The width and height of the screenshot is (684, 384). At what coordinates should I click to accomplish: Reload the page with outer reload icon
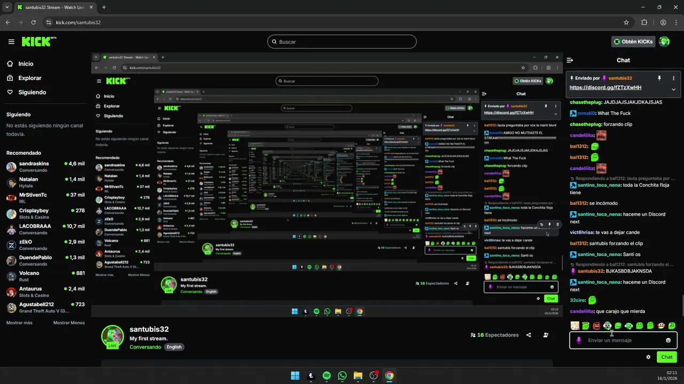click(x=33, y=22)
